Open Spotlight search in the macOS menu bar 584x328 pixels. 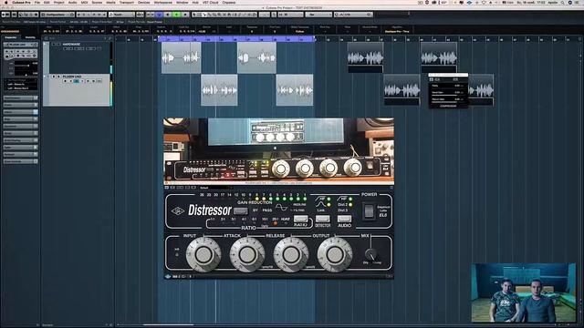tap(562, 2)
